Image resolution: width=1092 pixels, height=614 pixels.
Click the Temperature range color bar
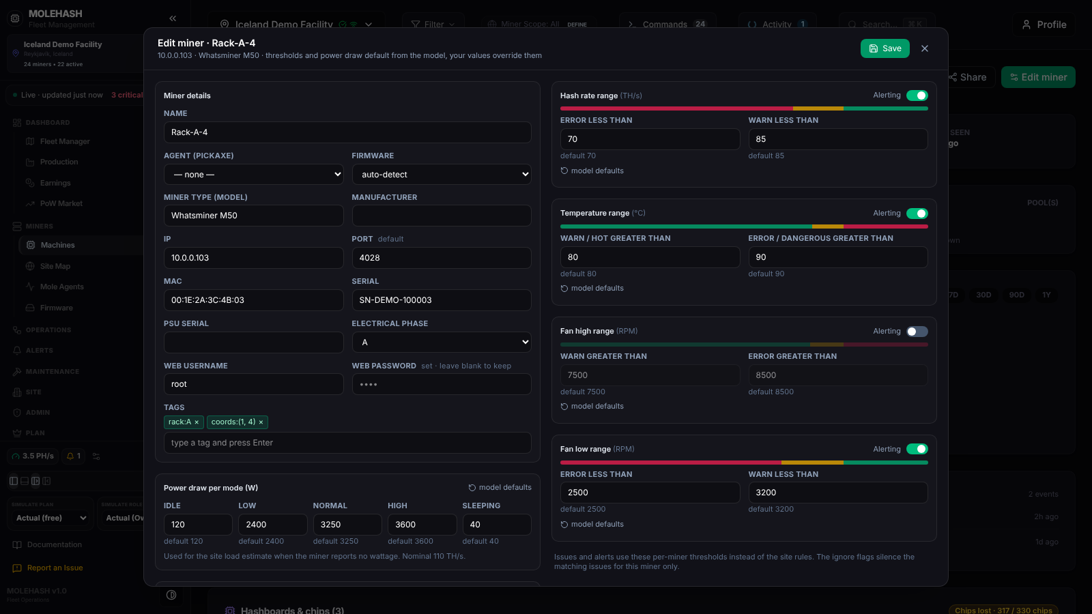point(744,226)
